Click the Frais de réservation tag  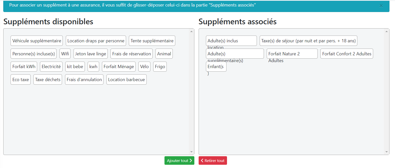(132, 54)
